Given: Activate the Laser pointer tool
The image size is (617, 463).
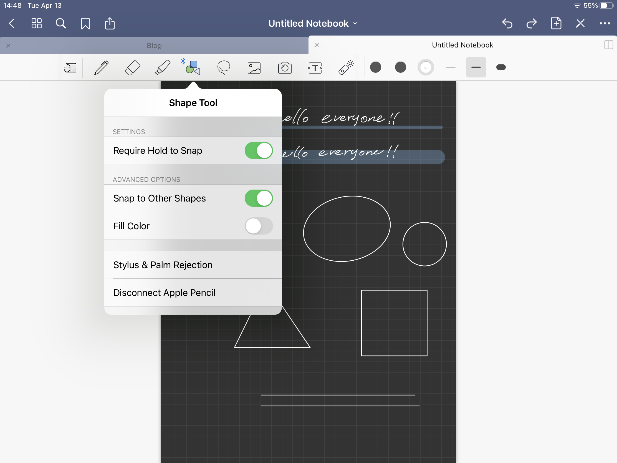Looking at the screenshot, I should click(346, 67).
